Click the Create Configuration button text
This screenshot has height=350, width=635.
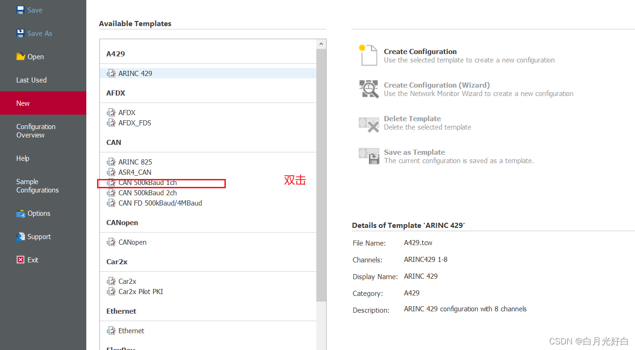[420, 51]
